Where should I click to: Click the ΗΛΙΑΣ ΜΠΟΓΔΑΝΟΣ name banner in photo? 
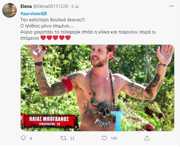[x=49, y=121]
